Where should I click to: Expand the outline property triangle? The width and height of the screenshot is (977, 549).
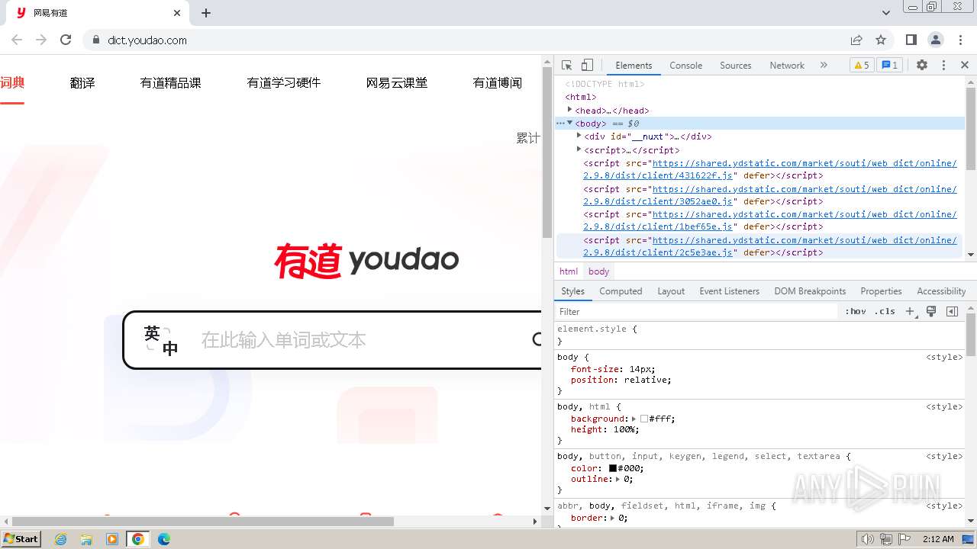pyautogui.click(x=619, y=479)
